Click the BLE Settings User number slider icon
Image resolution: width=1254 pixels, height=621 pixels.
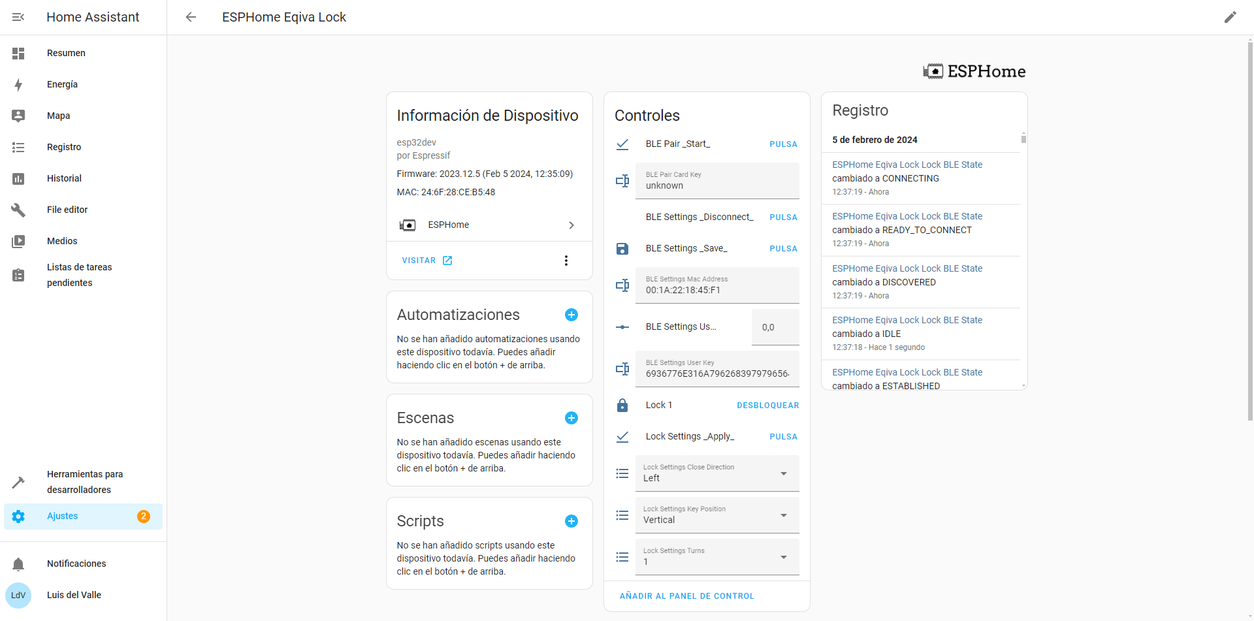tap(622, 327)
